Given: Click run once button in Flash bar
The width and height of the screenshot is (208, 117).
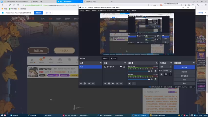Looking at the screenshot, I should 48,13.
